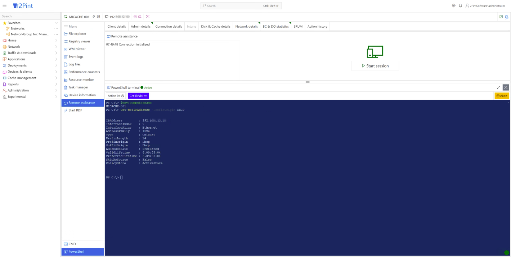The image size is (511, 257).
Task: Open Event logs
Action: (x=82, y=57)
